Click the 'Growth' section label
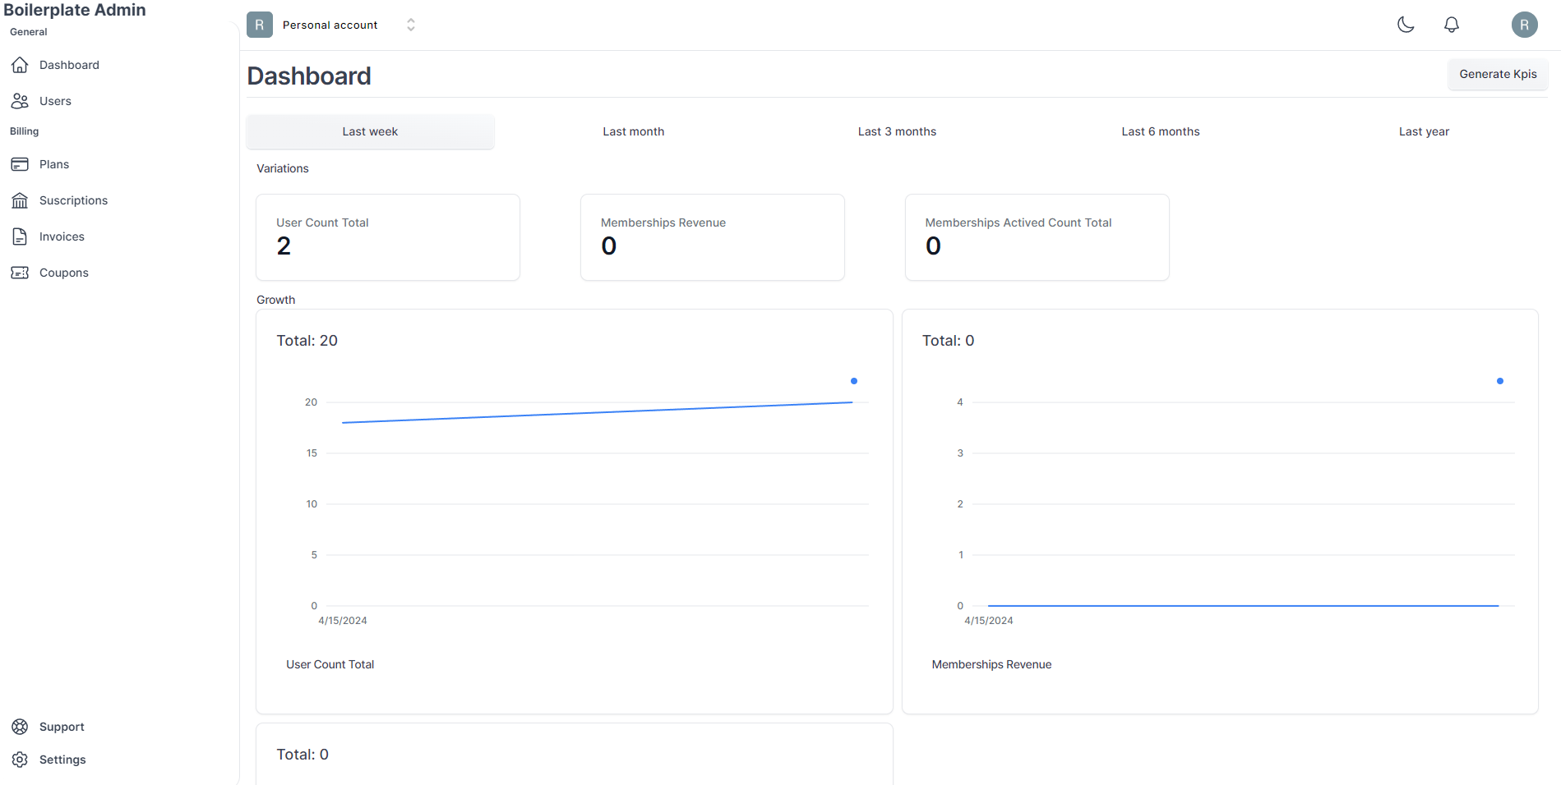Viewport: 1561px width, 785px height. point(275,300)
